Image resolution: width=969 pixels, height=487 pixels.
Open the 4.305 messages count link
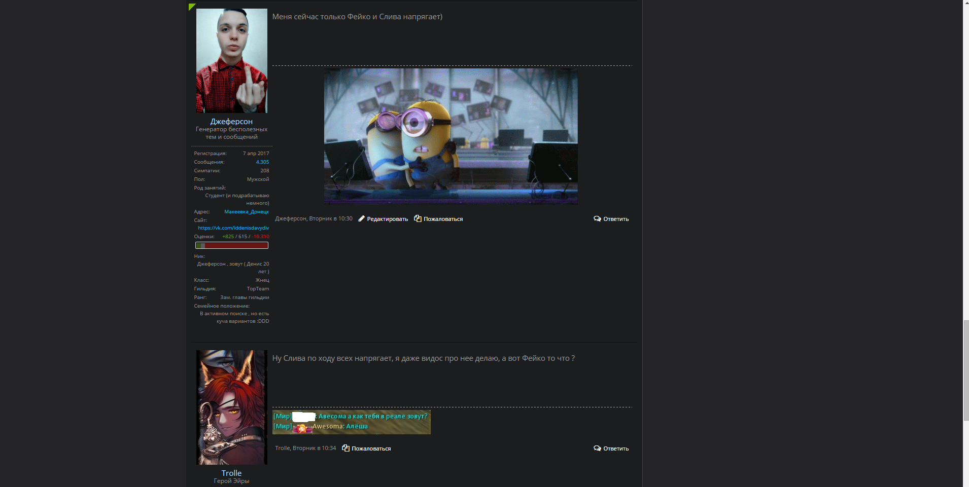click(262, 162)
